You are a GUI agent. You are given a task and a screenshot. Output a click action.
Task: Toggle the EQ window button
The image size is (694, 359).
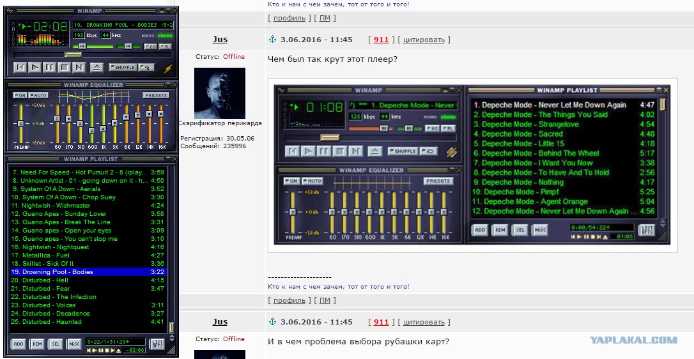pyautogui.click(x=150, y=47)
